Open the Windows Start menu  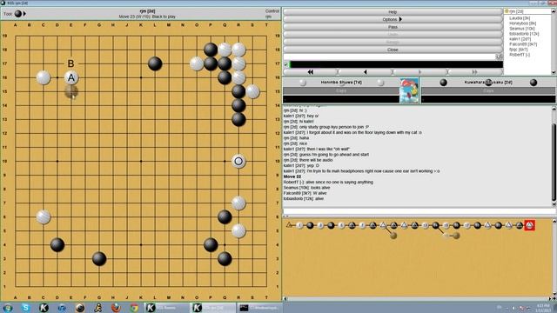coord(8,308)
